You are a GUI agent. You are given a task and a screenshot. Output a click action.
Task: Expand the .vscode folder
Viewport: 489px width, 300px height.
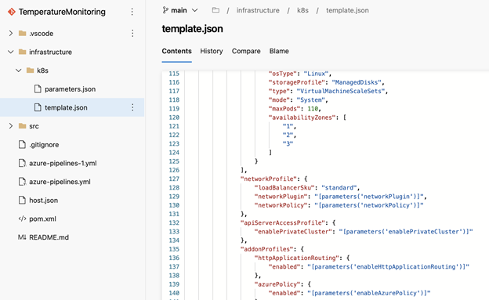pos(11,34)
